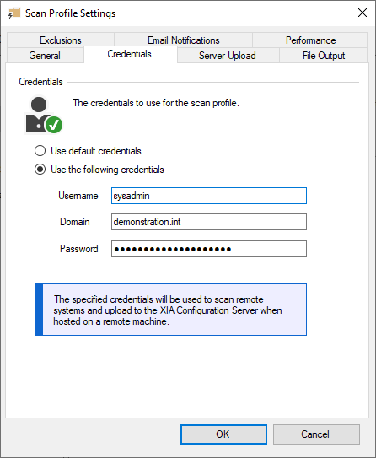Go to the Performance tab

pyautogui.click(x=310, y=40)
